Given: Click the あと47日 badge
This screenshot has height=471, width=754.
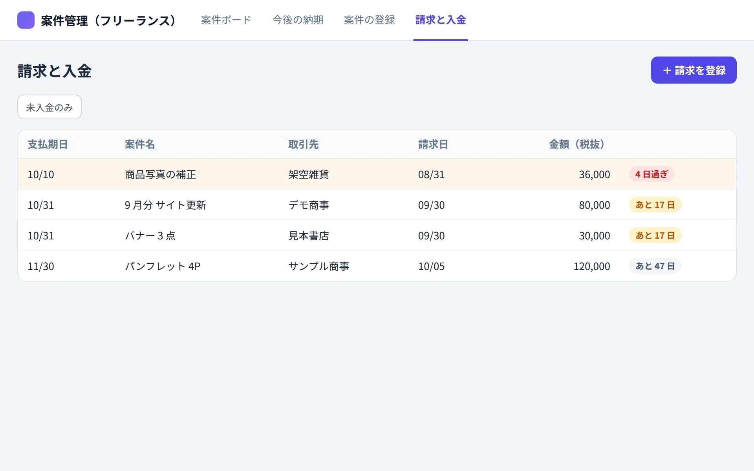Looking at the screenshot, I should pos(655,266).
